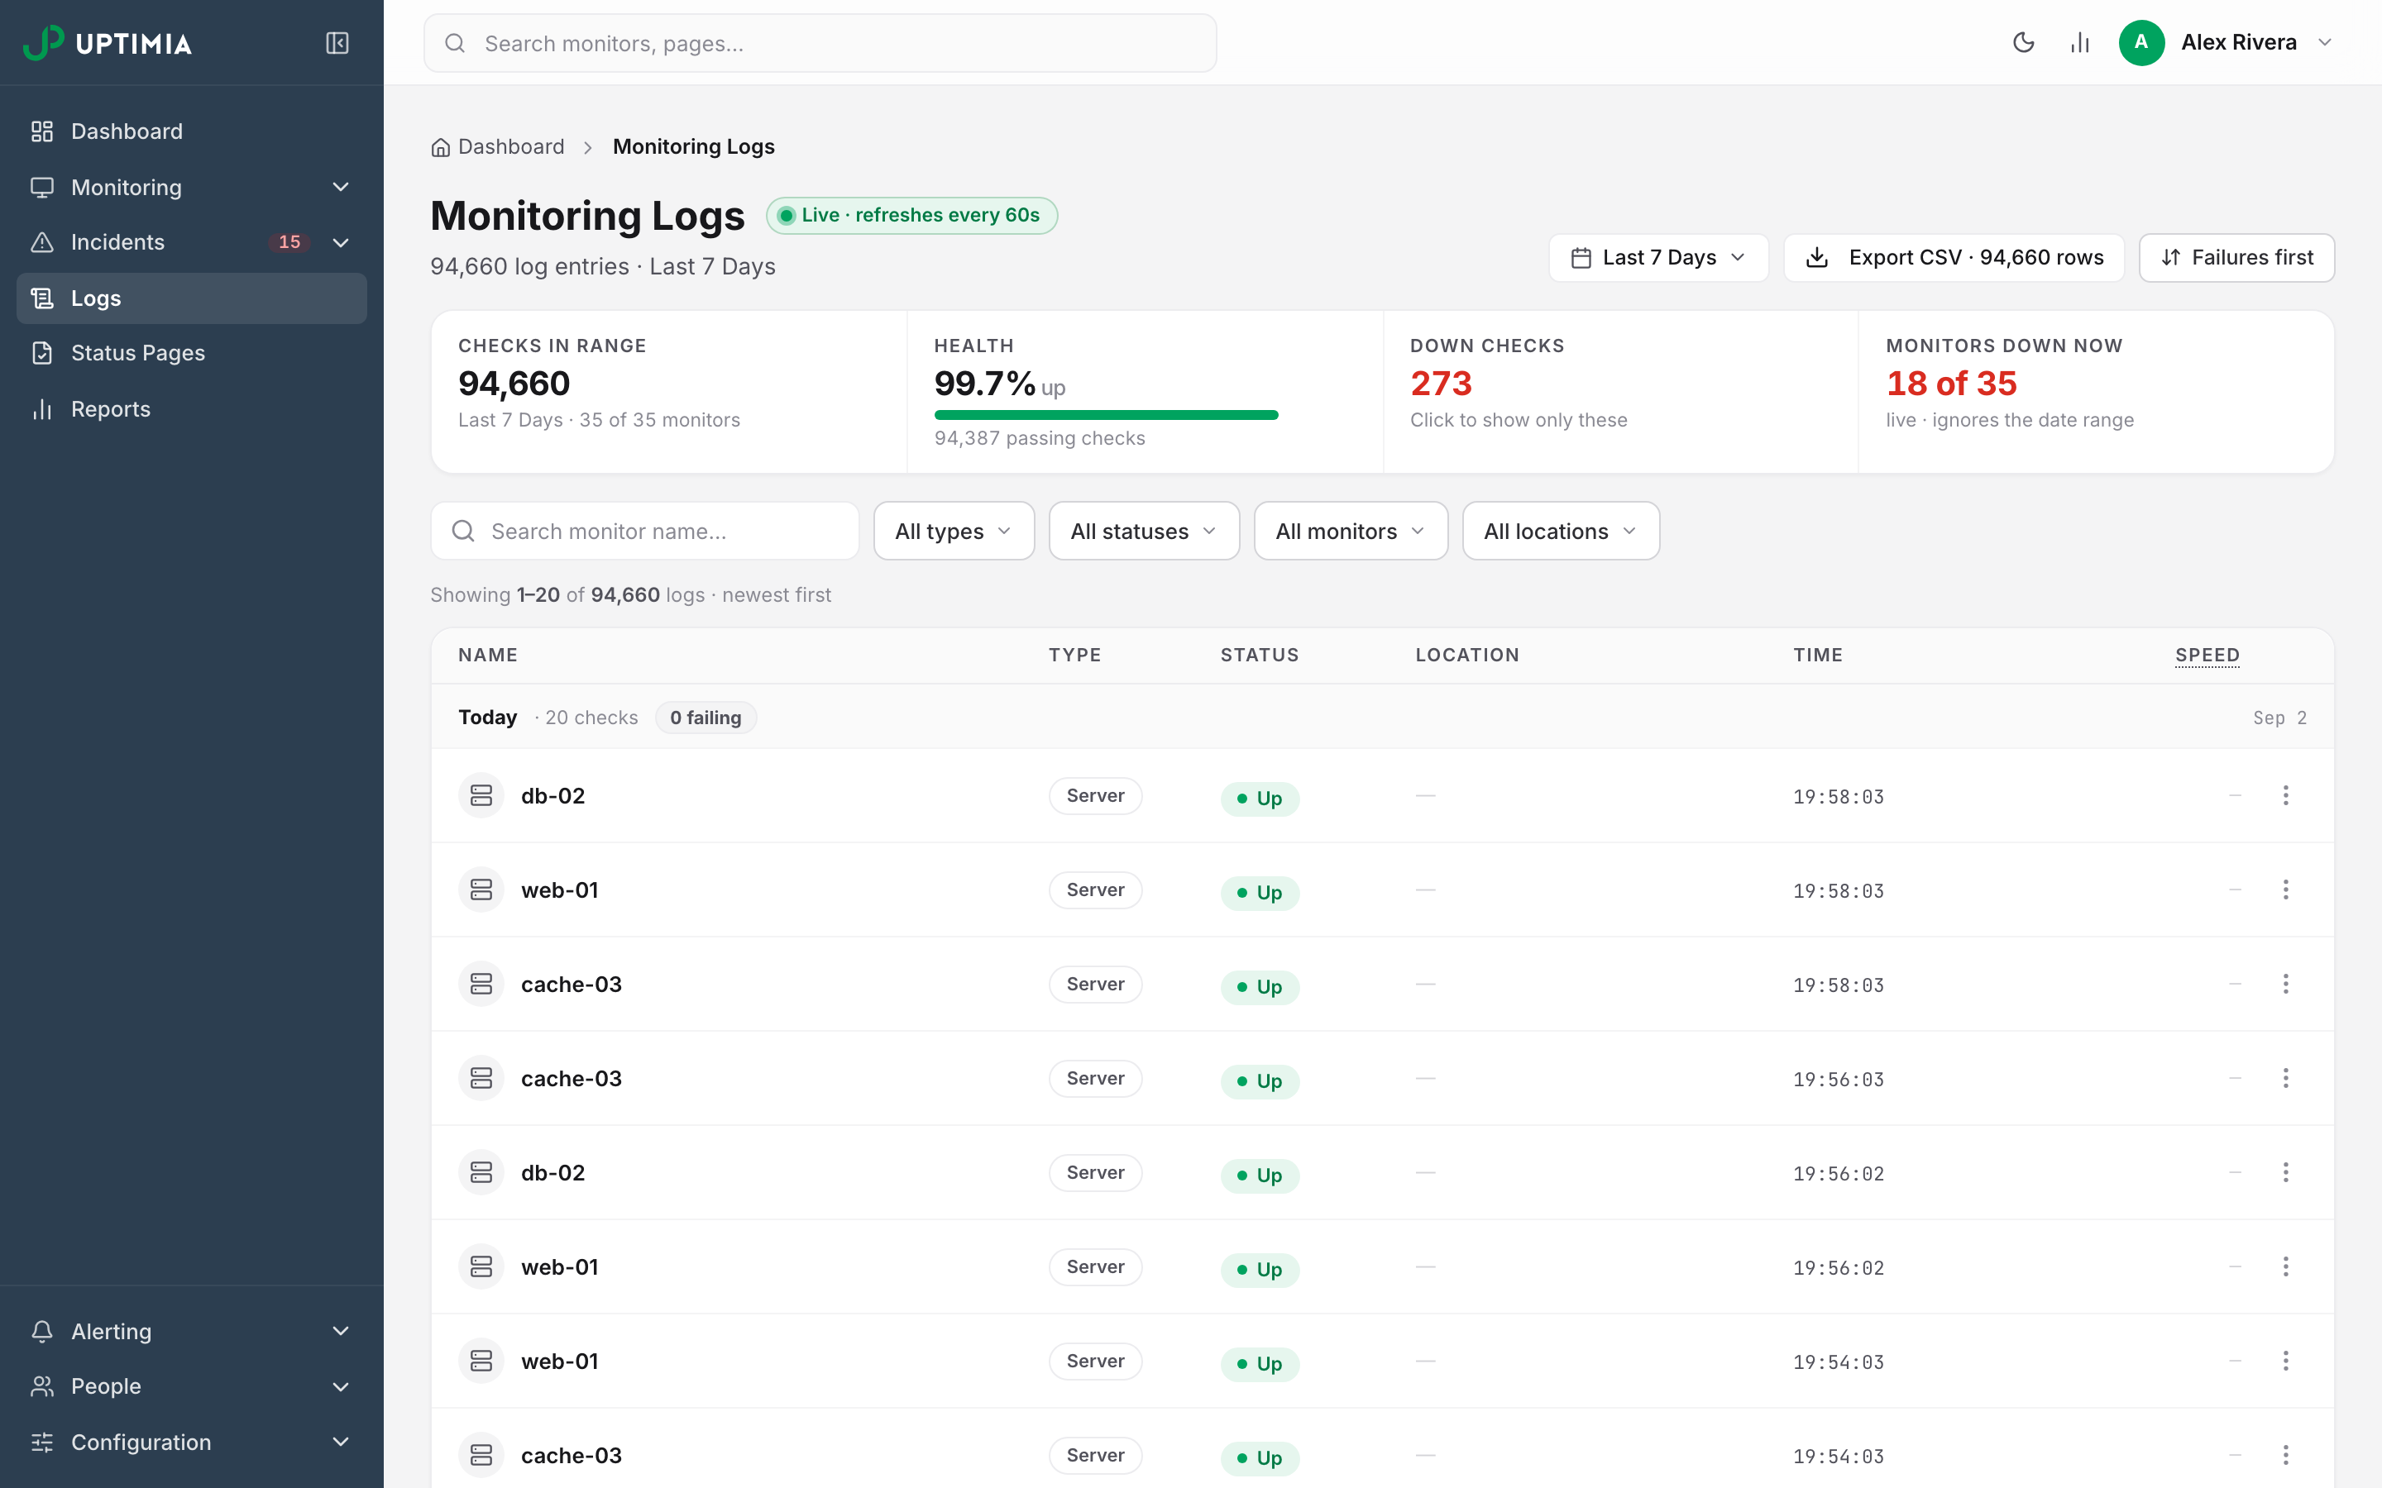The width and height of the screenshot is (2382, 1488).
Task: Export CSV of 94,660 rows
Action: 1954,258
